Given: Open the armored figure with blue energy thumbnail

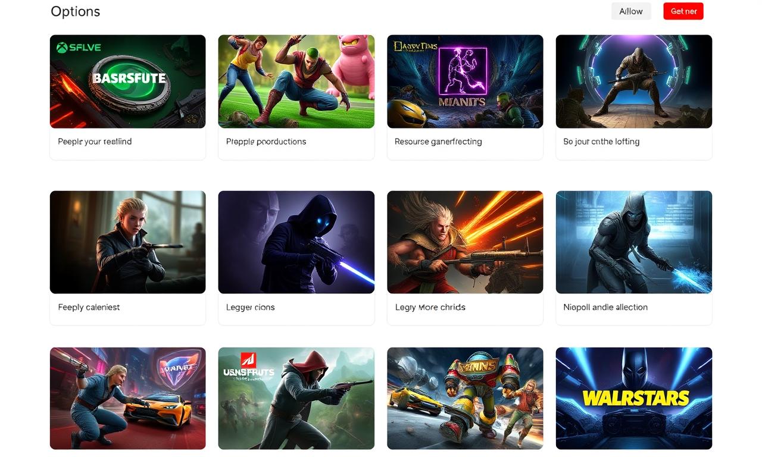Looking at the screenshot, I should 634,242.
